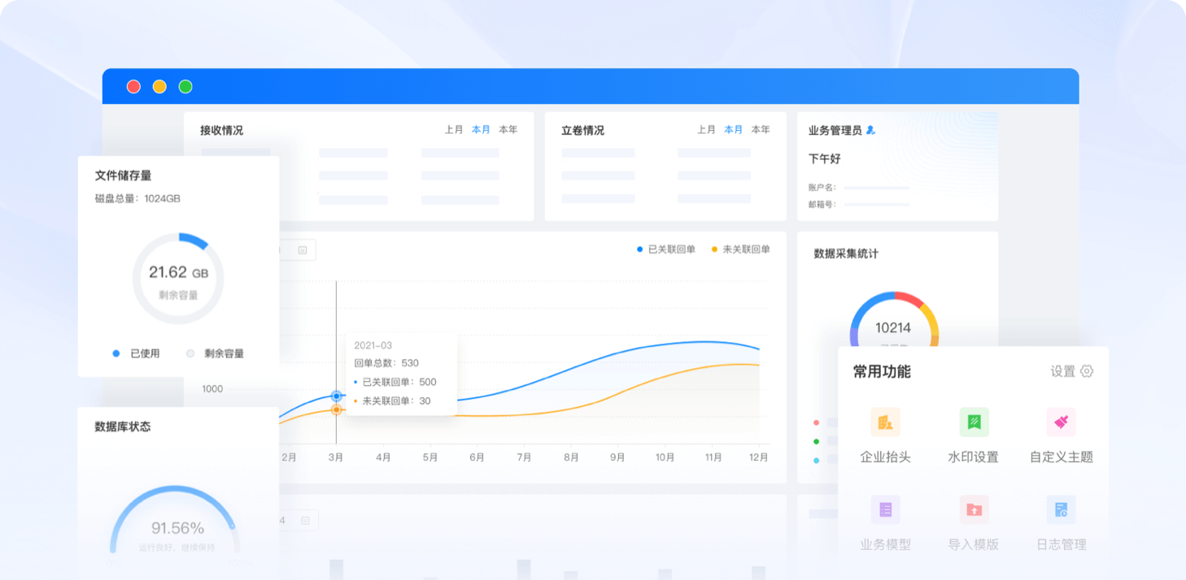Toggle the 已使用 legend in storage chart
1186x580 pixels.
coord(137,353)
